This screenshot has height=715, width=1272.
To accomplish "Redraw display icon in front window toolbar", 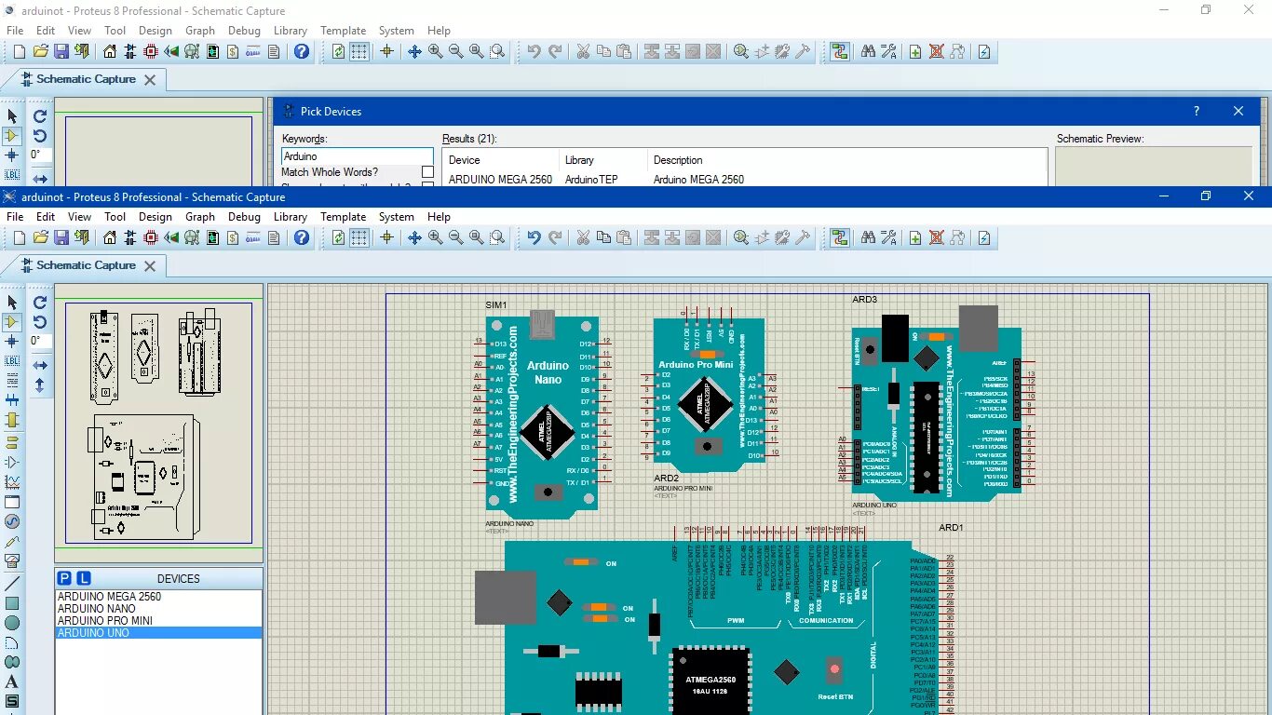I will pos(339,238).
